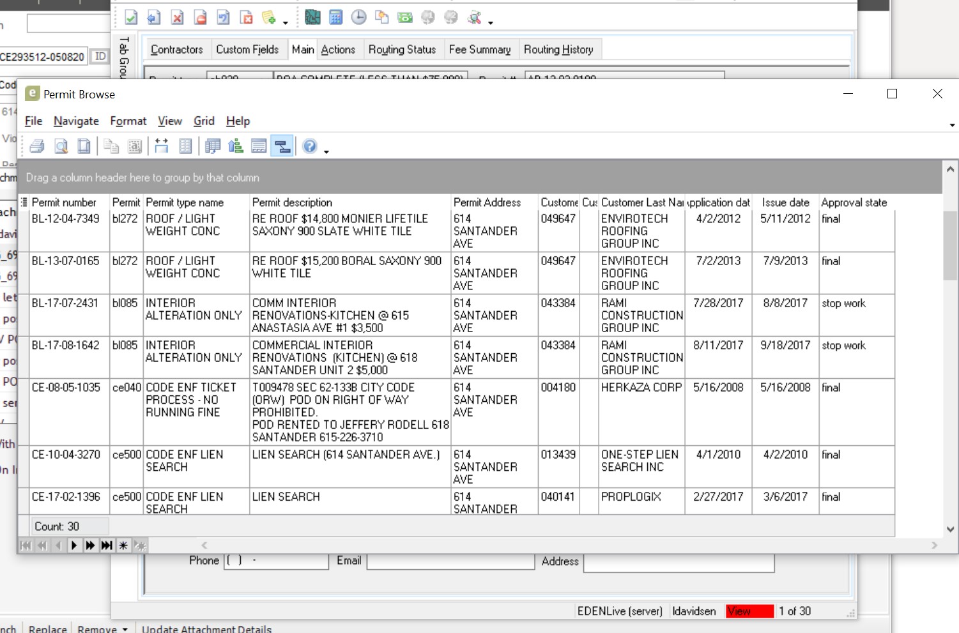This screenshot has height=633, width=959.
Task: Switch to the Fee Summary tab
Action: point(479,49)
